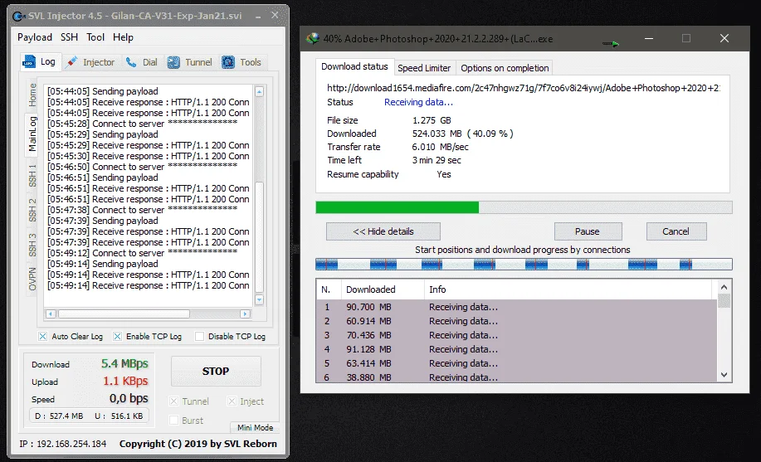
Task: Toggle the Enable TCP Log checkbox
Action: 117,336
